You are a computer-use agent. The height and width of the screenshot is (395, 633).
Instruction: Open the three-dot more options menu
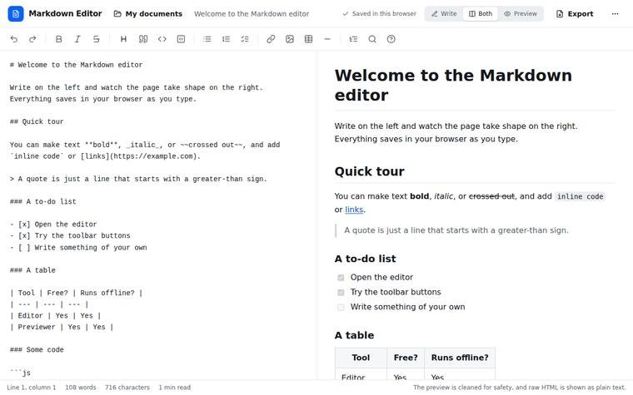coord(615,13)
